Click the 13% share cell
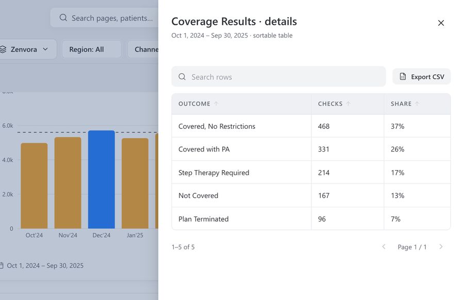This screenshot has height=300, width=464. [x=417, y=195]
